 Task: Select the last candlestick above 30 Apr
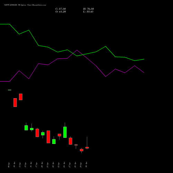tap(87, 148)
